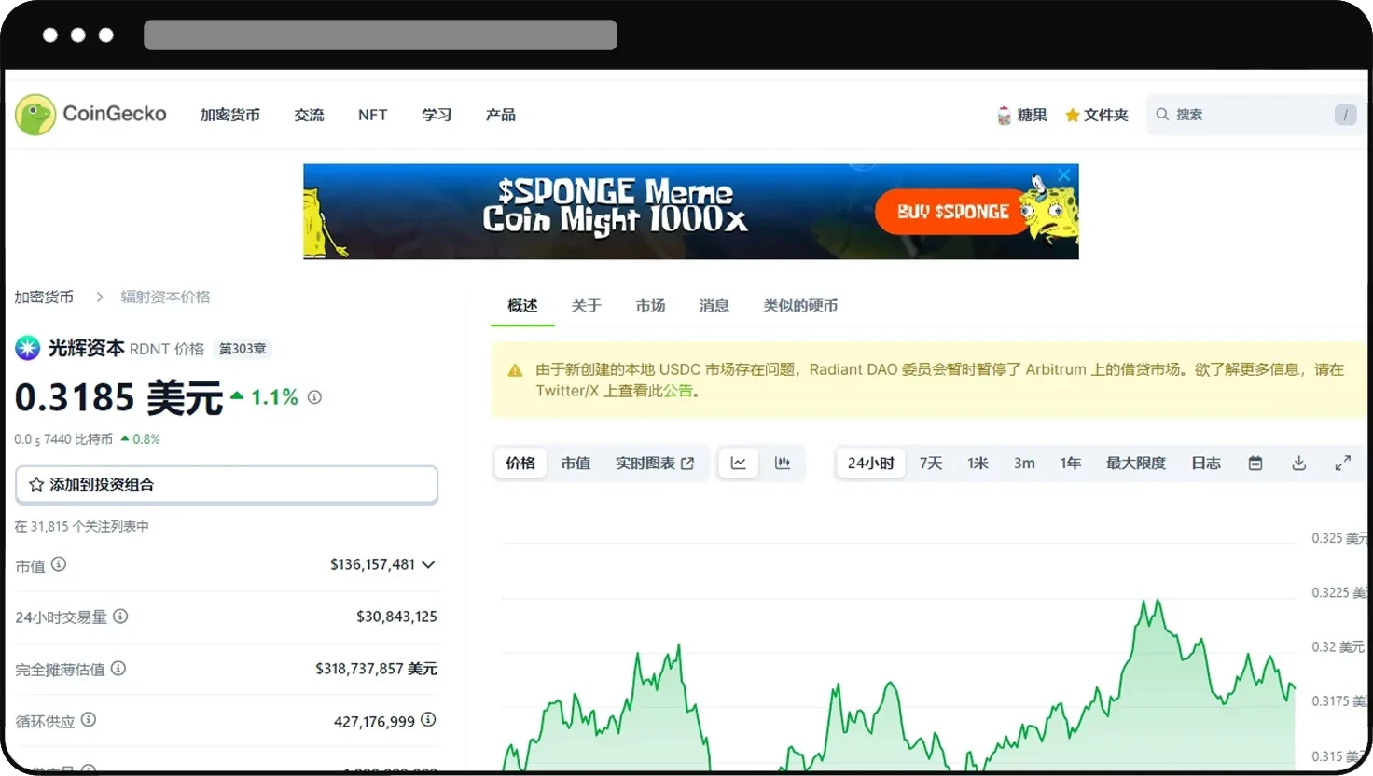
Task: Set chart range to 7天
Action: (x=931, y=464)
